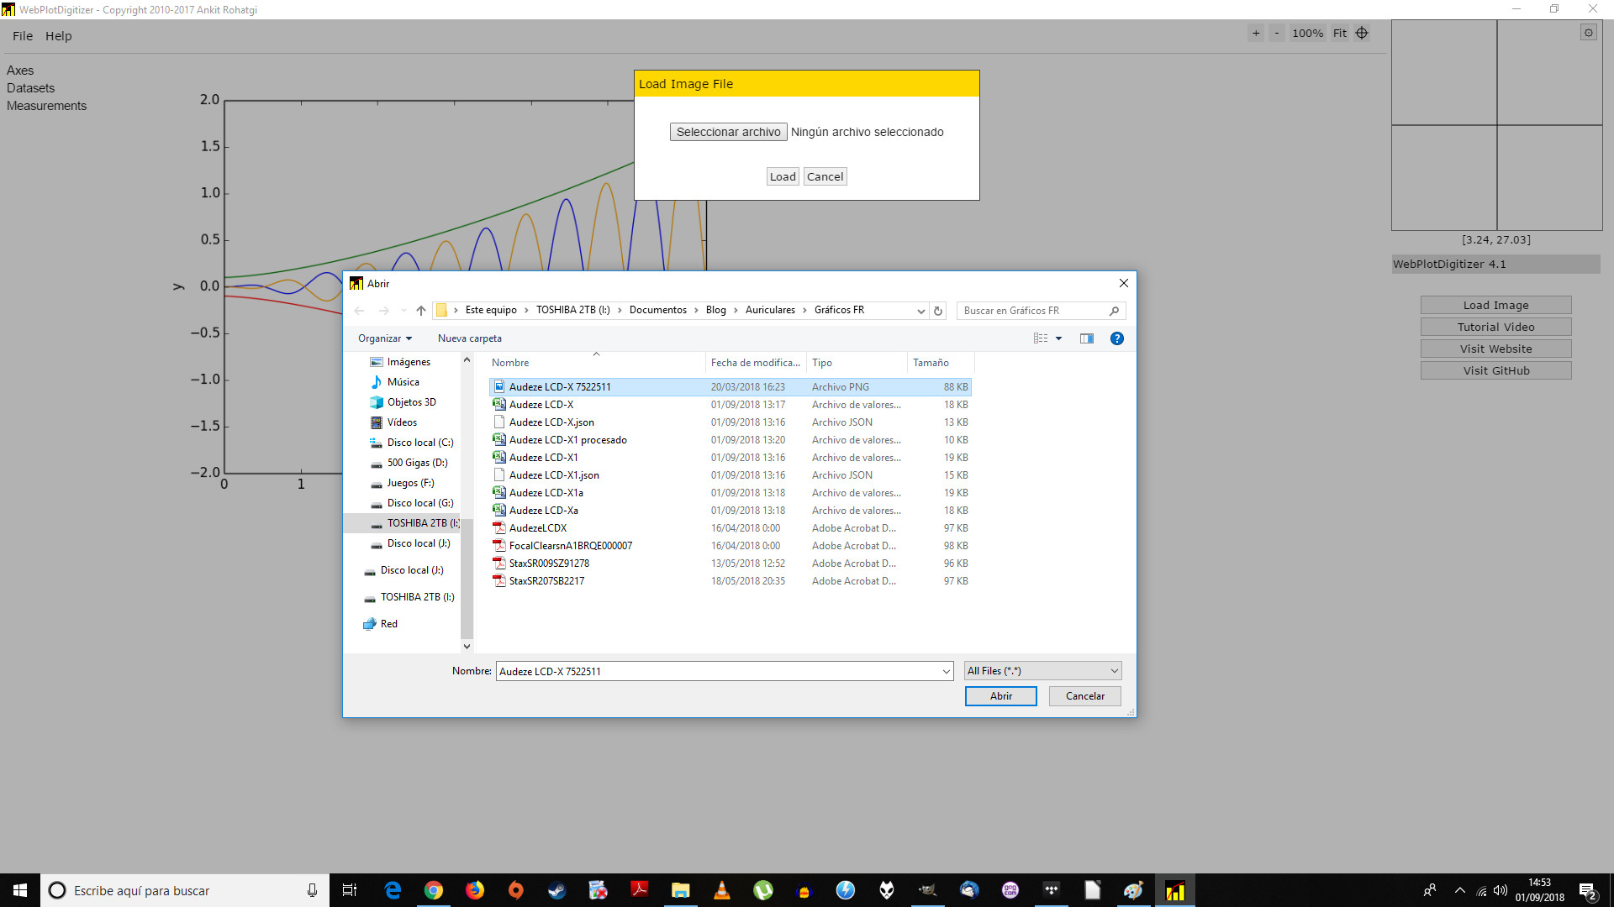Click the crosshair icon next to Fit
This screenshot has height=907, width=1614.
coord(1362,34)
